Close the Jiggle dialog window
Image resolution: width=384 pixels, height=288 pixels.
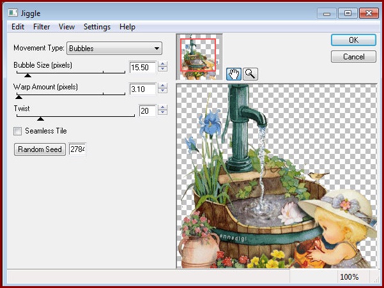coord(369,13)
